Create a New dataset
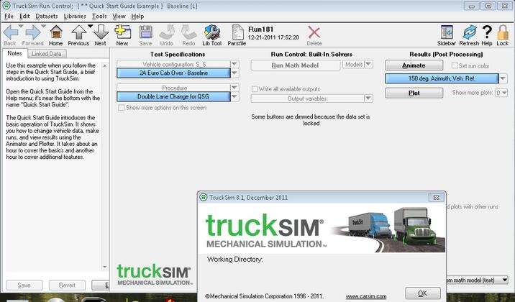Screen dimensions: 515x302 [122, 32]
